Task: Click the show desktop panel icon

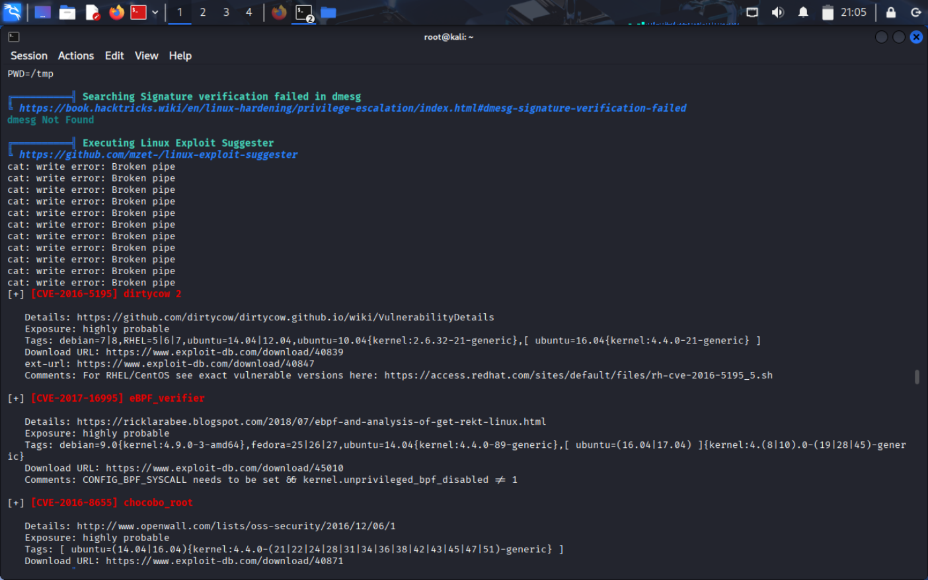Action: point(42,12)
